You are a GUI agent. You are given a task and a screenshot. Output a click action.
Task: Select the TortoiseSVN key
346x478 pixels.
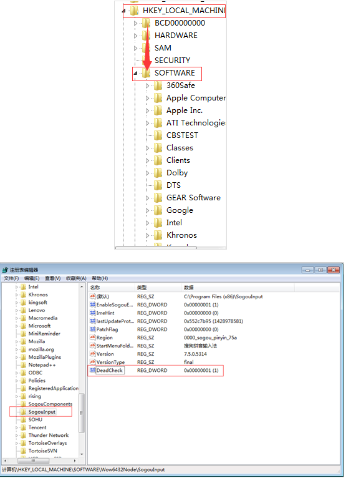[42, 451]
